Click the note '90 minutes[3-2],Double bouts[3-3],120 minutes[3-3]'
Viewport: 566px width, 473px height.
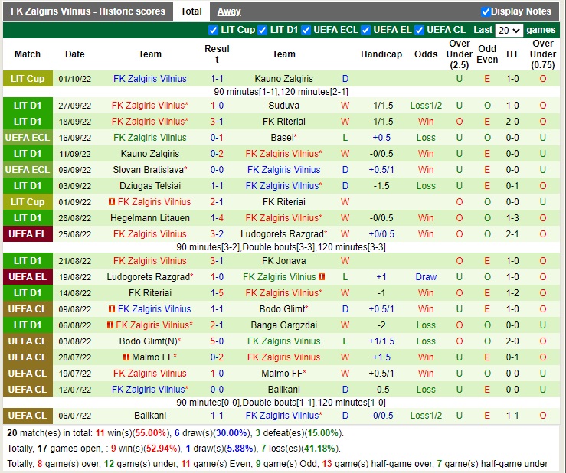point(281,247)
